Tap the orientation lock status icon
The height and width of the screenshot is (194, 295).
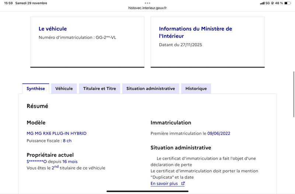pyautogui.click(x=272, y=3)
